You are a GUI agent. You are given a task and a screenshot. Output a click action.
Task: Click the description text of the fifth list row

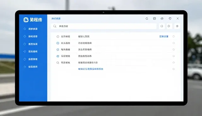click(88, 63)
